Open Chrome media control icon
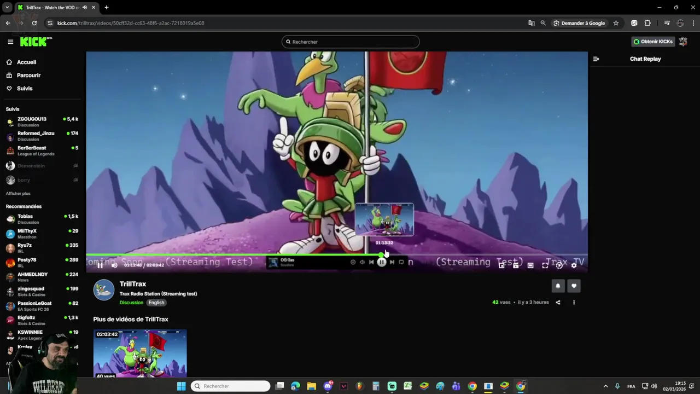The image size is (700, 394). click(x=667, y=23)
